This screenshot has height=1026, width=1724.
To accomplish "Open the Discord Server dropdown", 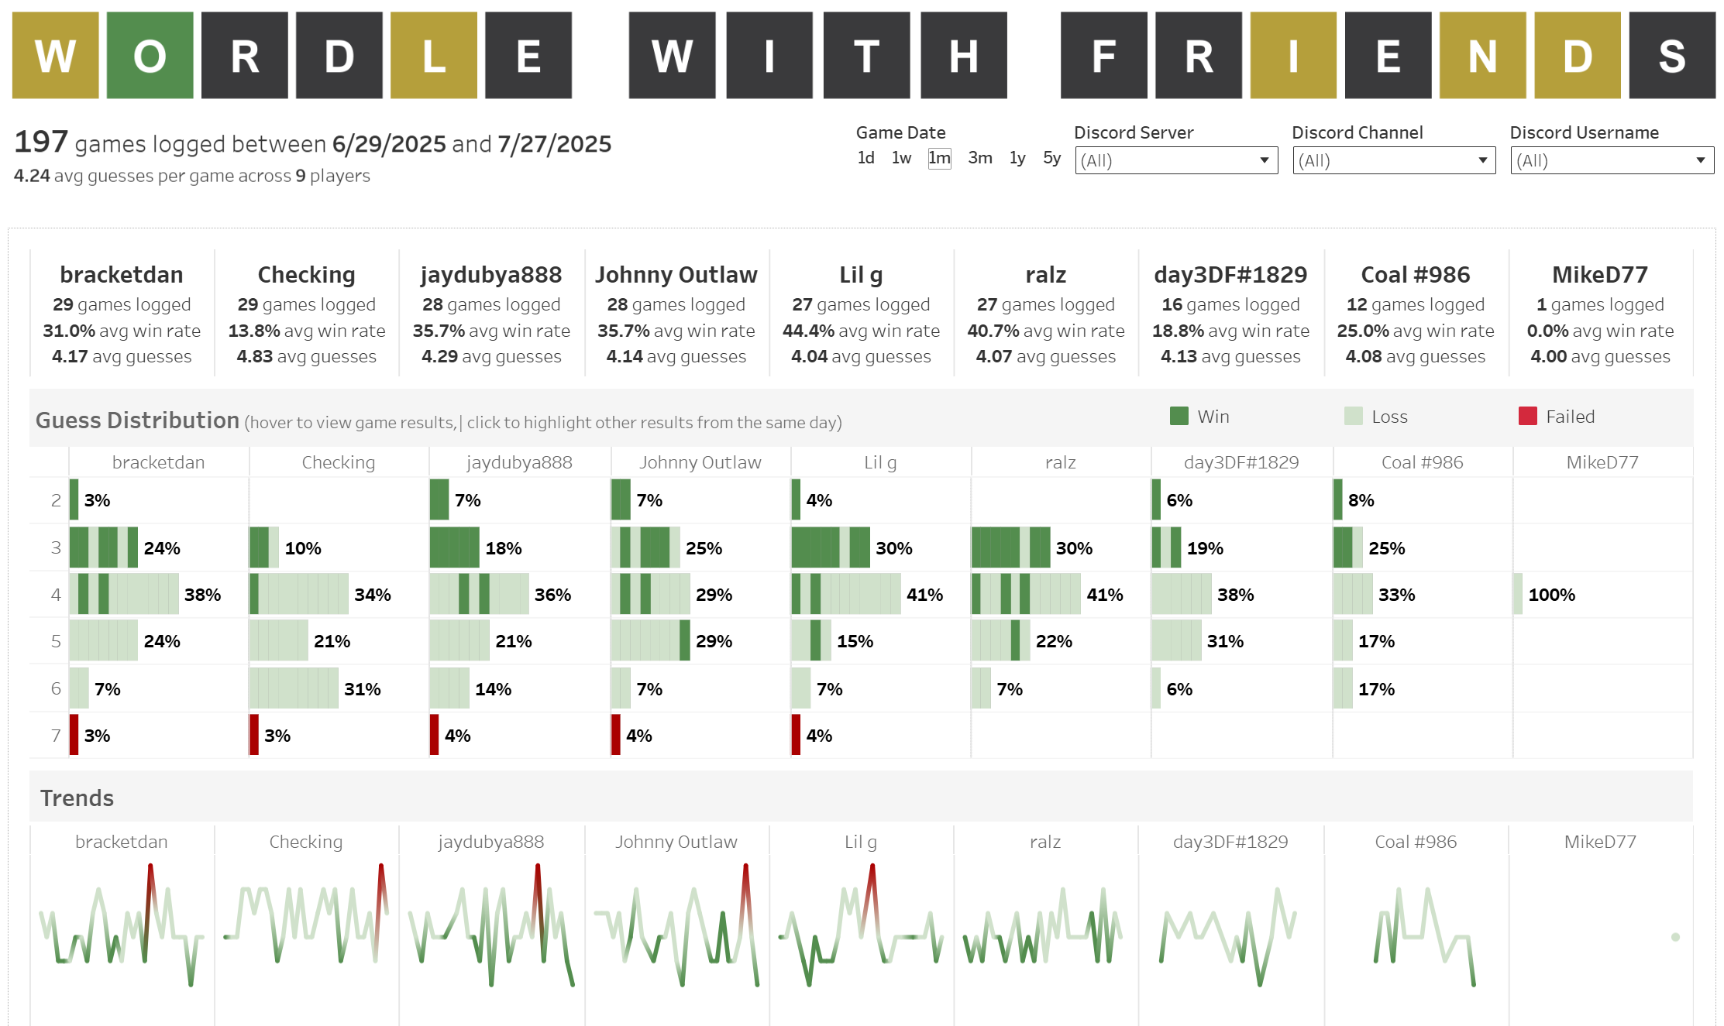I will (1175, 160).
